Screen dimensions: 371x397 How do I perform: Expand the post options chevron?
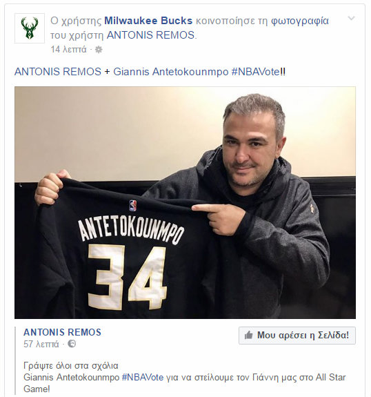click(x=351, y=19)
